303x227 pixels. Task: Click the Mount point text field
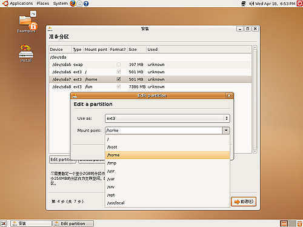[x=164, y=131]
